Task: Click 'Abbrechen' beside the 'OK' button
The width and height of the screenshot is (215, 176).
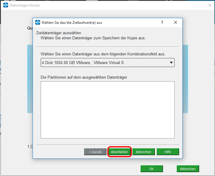Action: [x=187, y=169]
